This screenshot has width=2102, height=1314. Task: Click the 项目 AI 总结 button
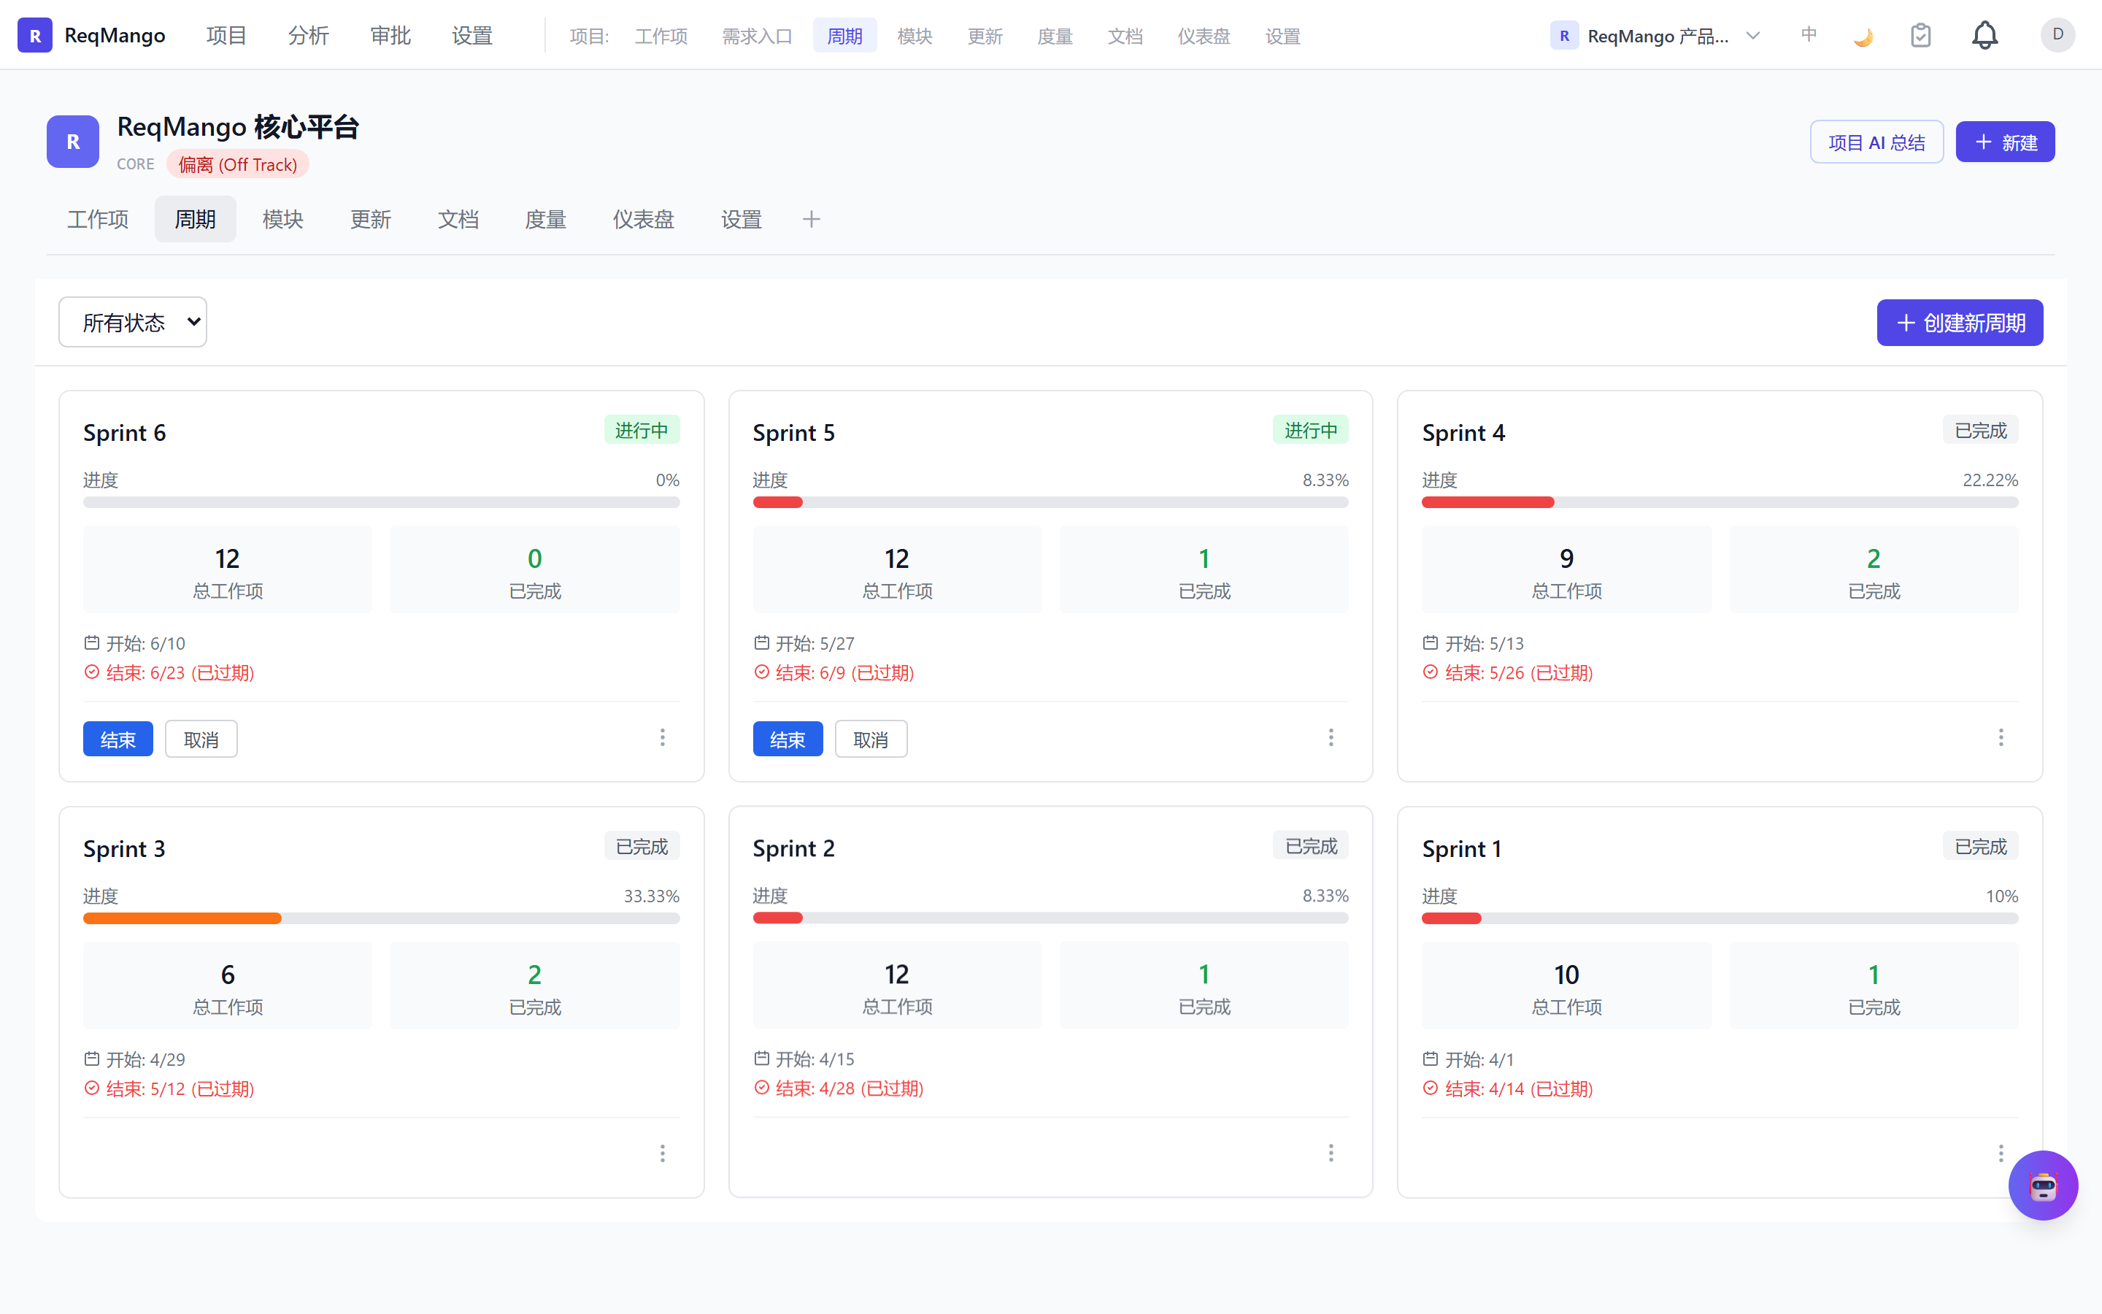pyautogui.click(x=1876, y=142)
